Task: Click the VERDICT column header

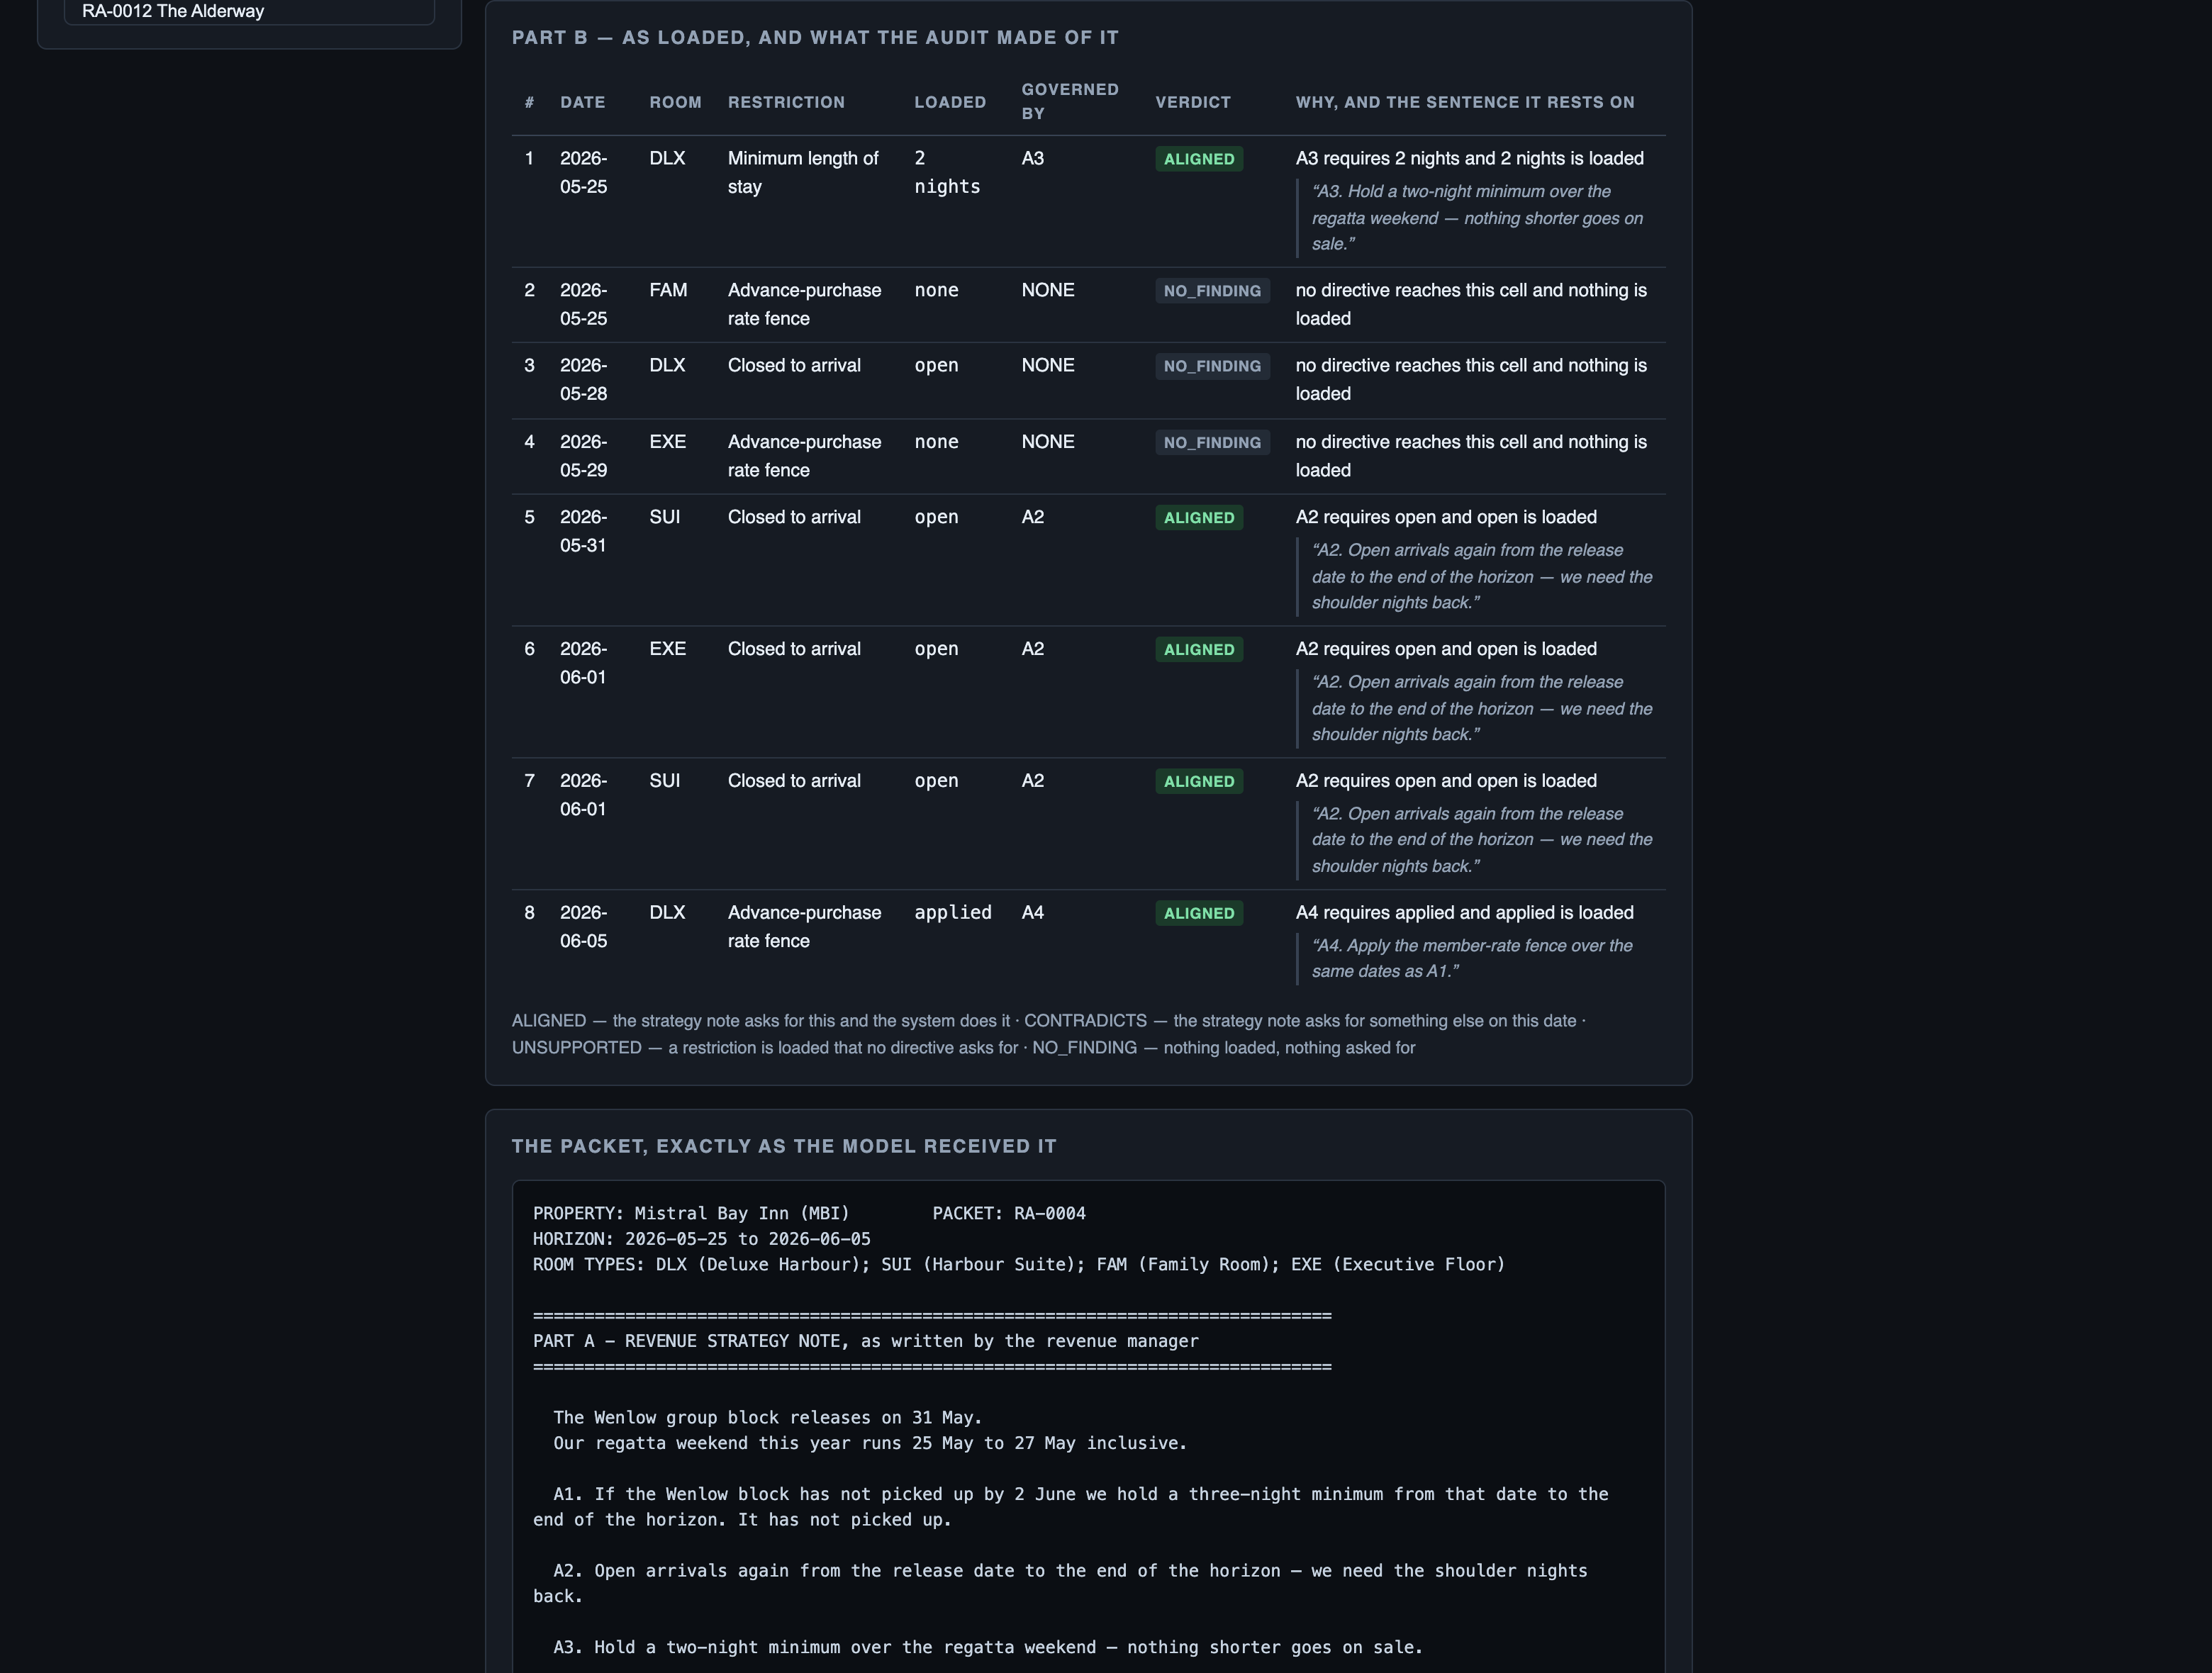Action: click(x=1193, y=102)
